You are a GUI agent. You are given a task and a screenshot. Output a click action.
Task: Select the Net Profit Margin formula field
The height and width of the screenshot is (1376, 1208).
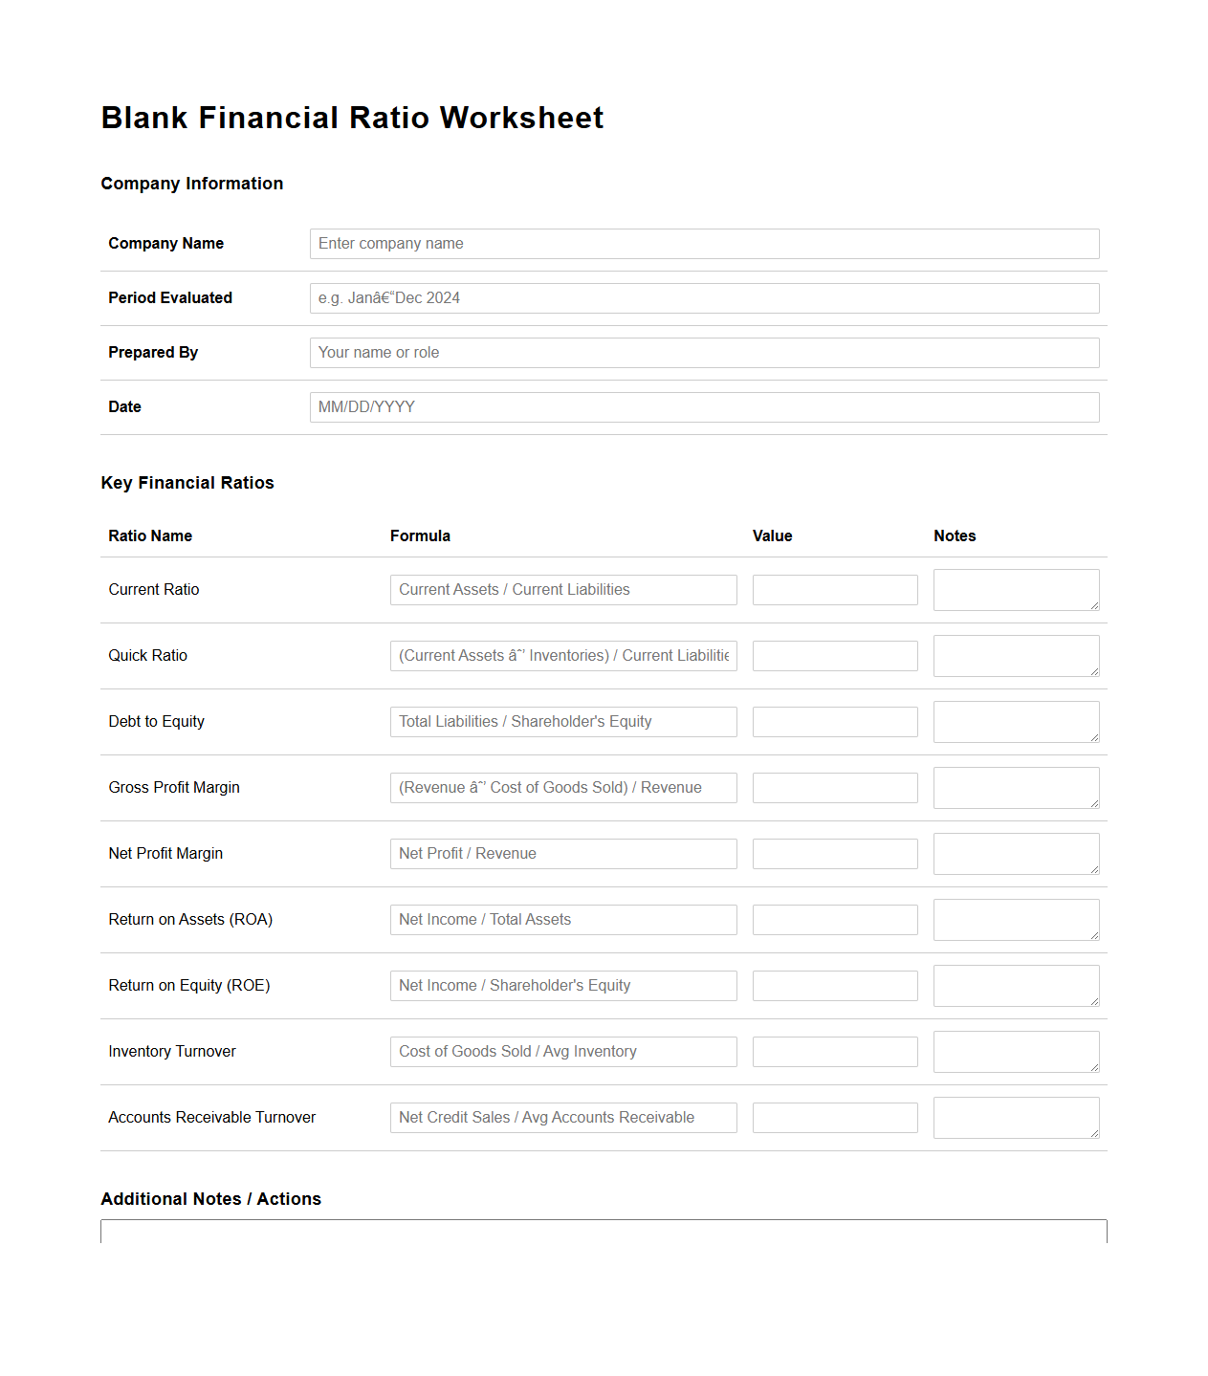click(x=562, y=853)
